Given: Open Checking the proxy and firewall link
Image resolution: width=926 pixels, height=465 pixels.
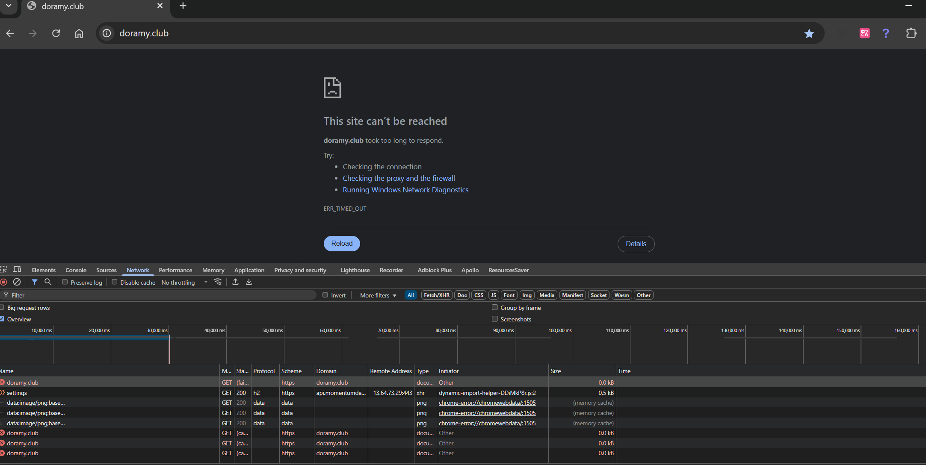Looking at the screenshot, I should tap(399, 178).
